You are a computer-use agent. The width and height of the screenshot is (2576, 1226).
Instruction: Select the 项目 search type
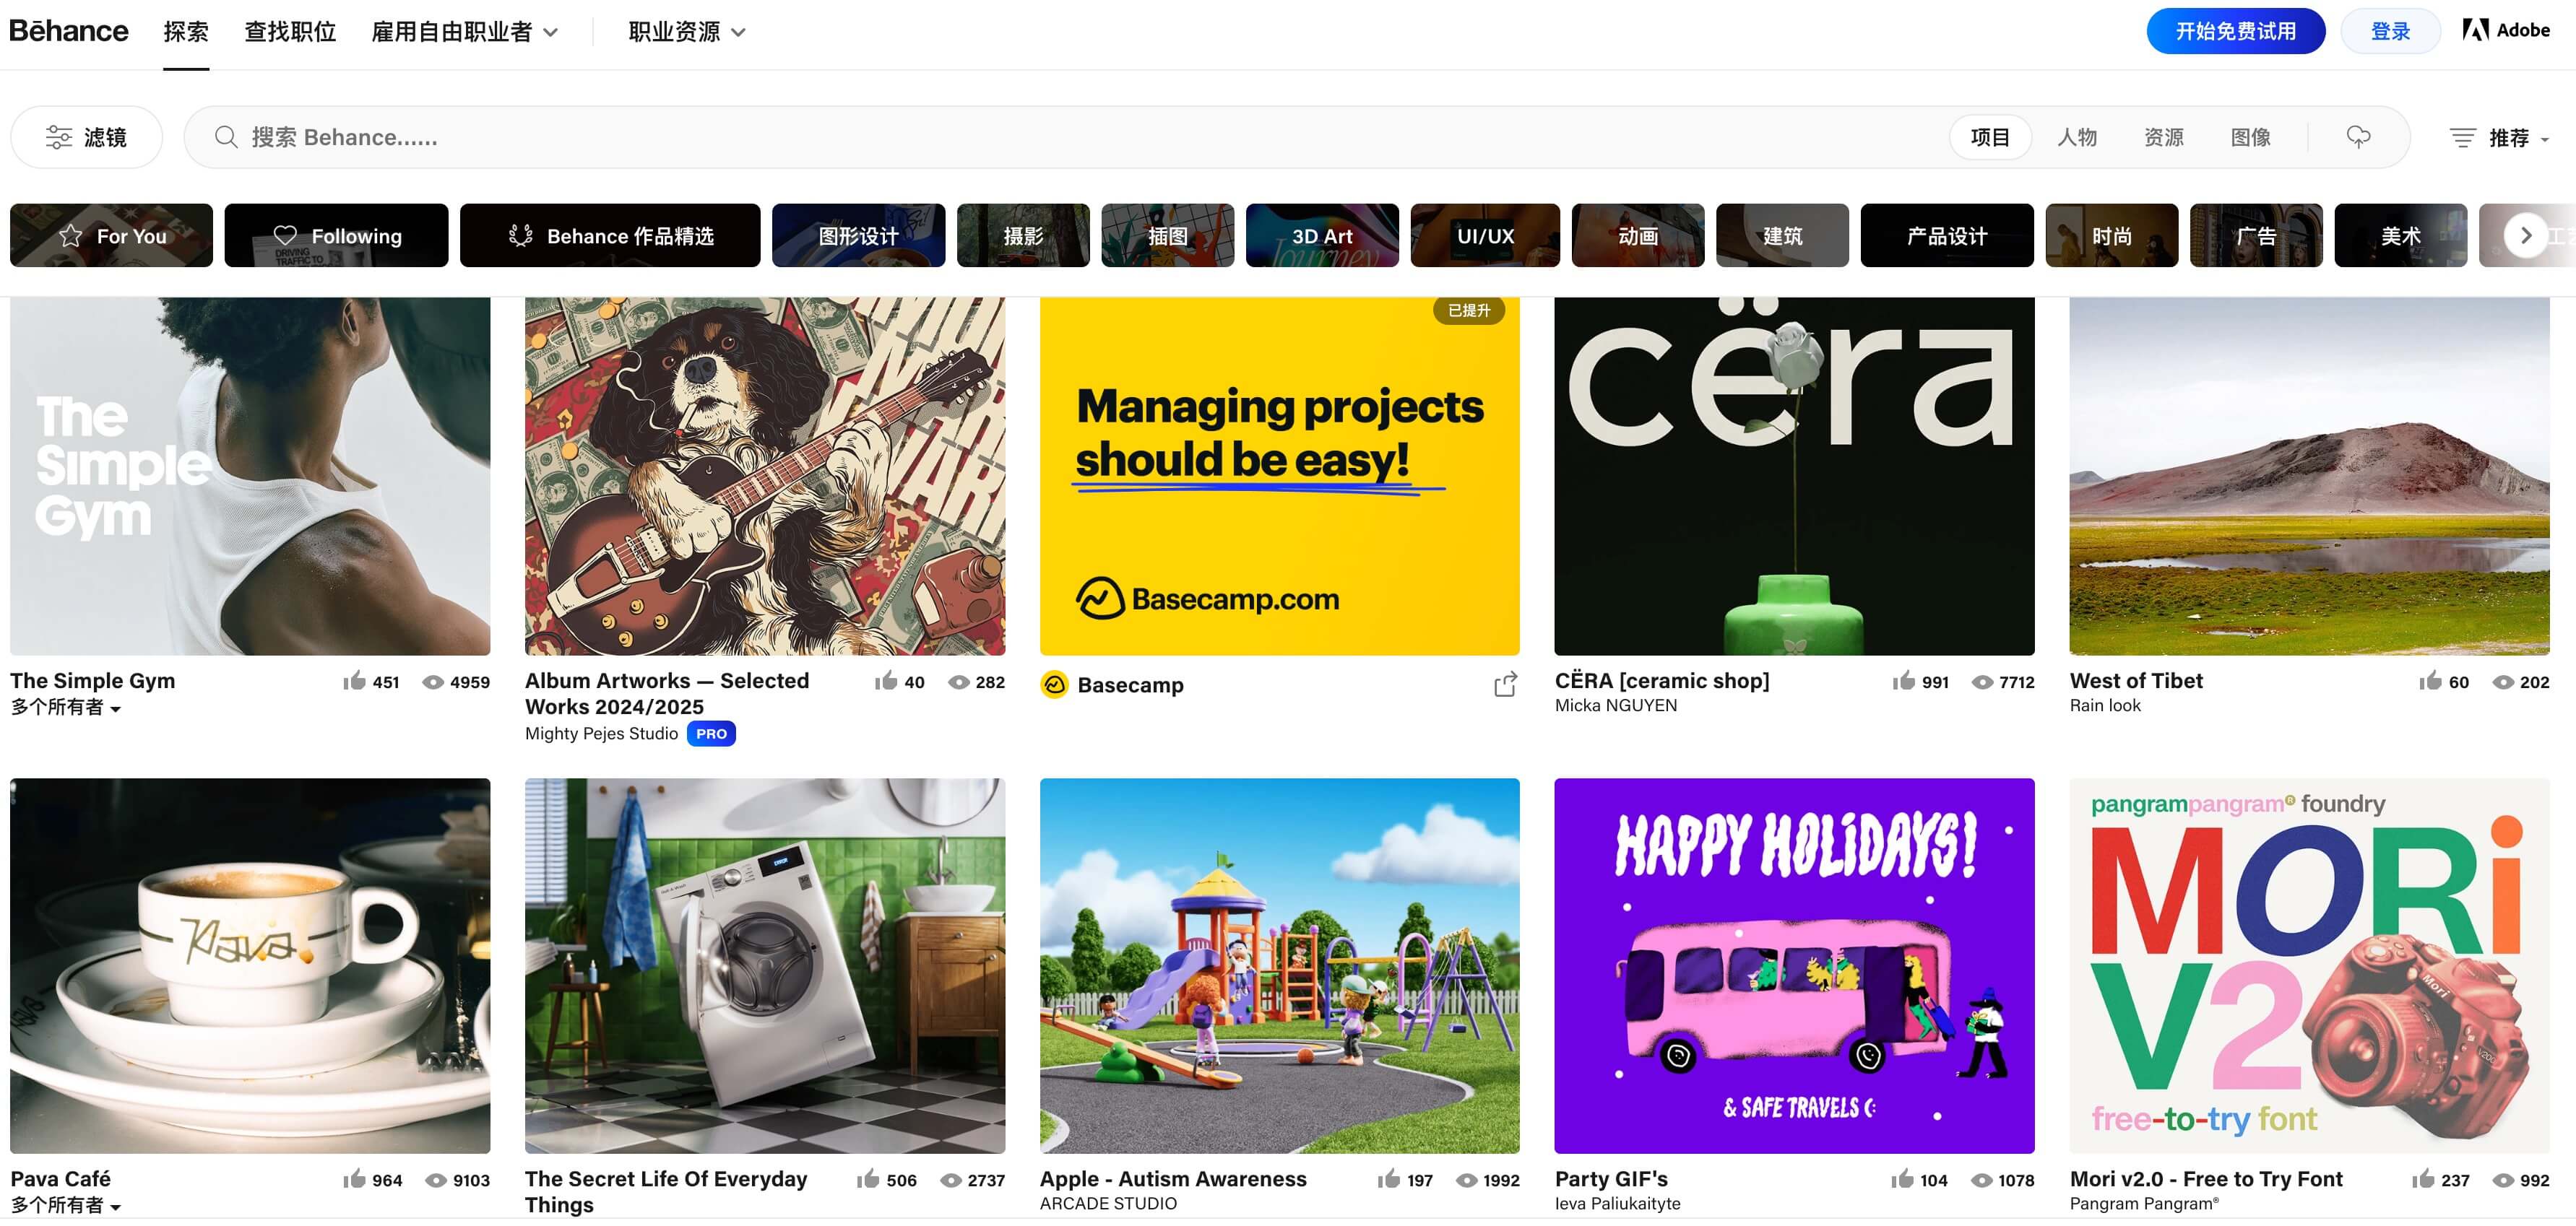click(x=1989, y=137)
